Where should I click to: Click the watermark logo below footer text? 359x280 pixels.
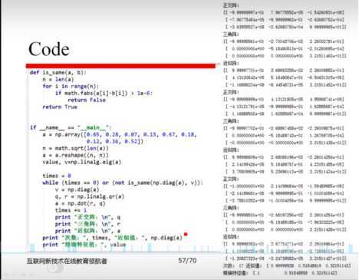54,268
